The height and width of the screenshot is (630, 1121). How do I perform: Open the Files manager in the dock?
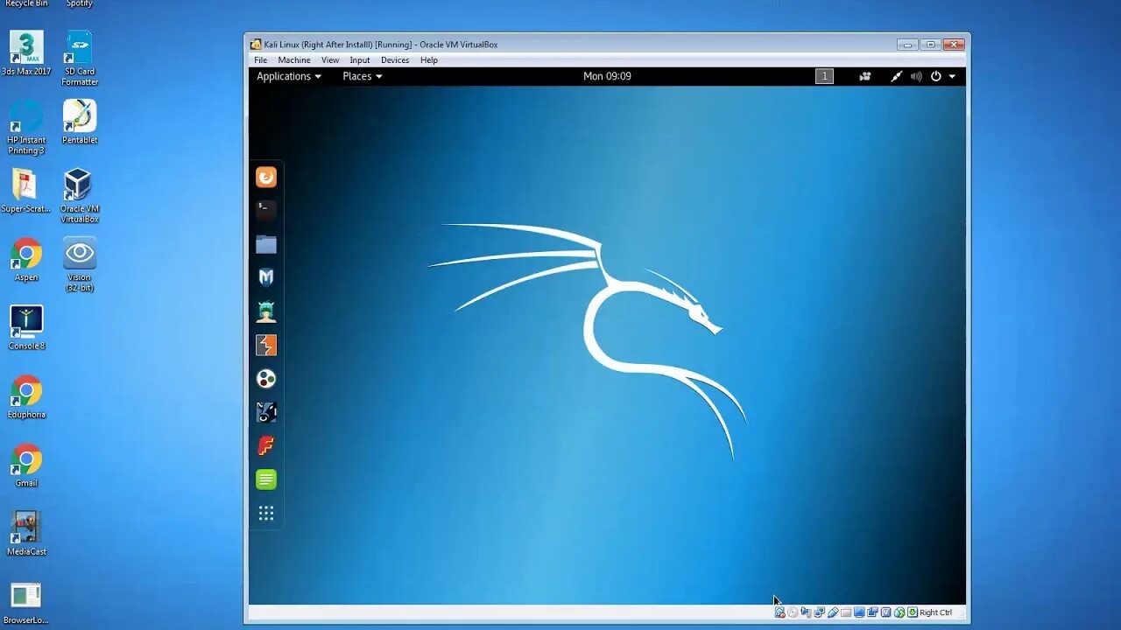[x=266, y=244]
